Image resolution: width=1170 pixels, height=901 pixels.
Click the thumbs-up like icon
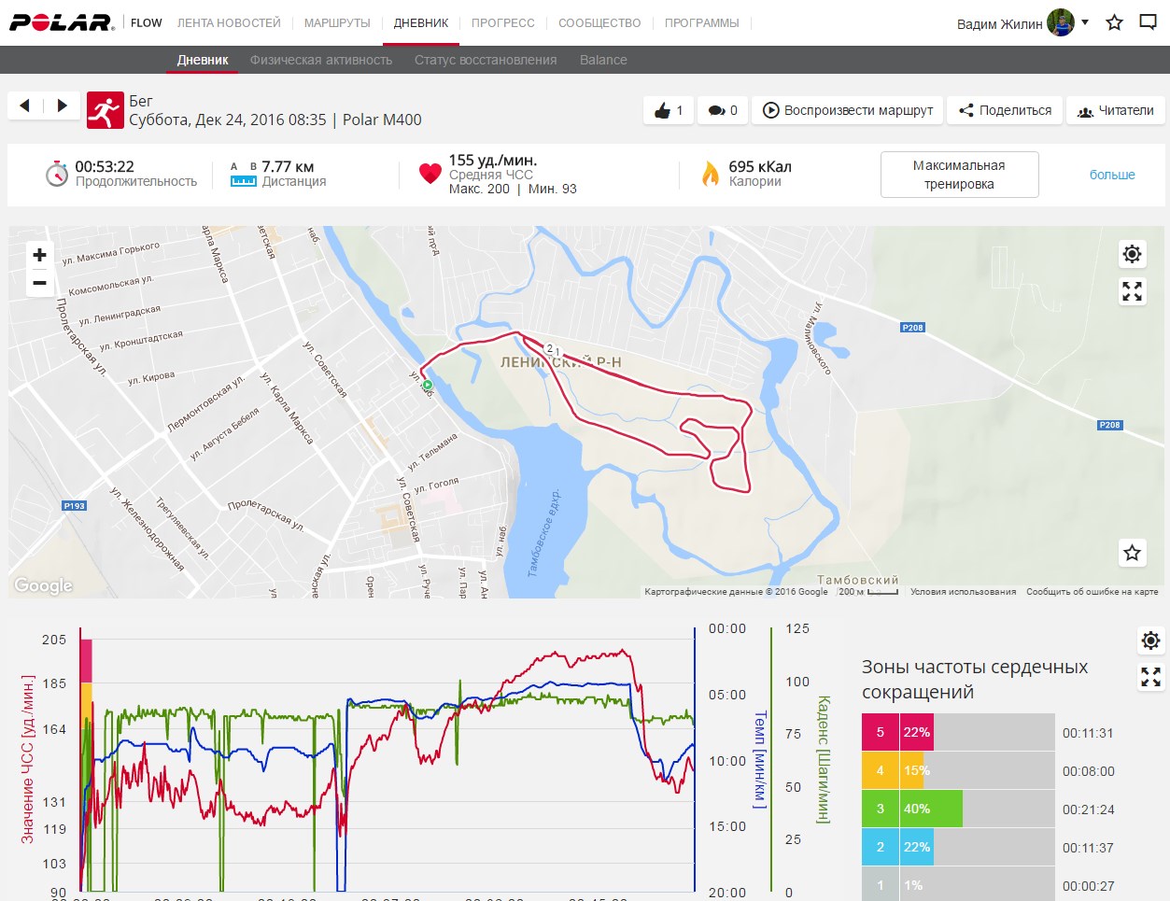(663, 110)
